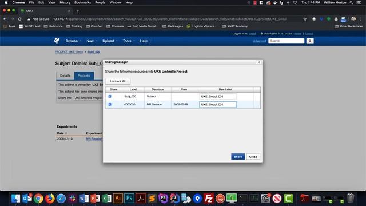Open Finder from the Dock

point(15,199)
